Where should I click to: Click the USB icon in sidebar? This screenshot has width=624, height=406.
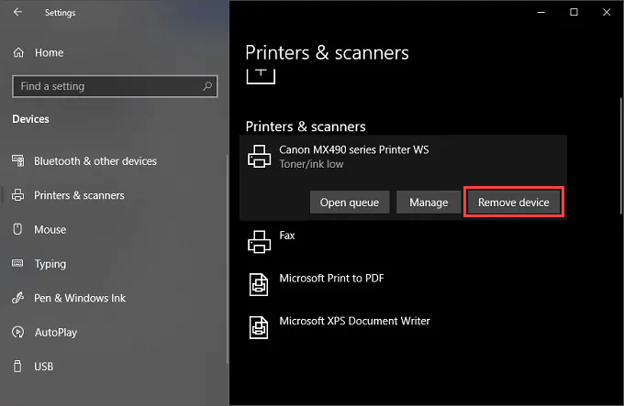17,367
